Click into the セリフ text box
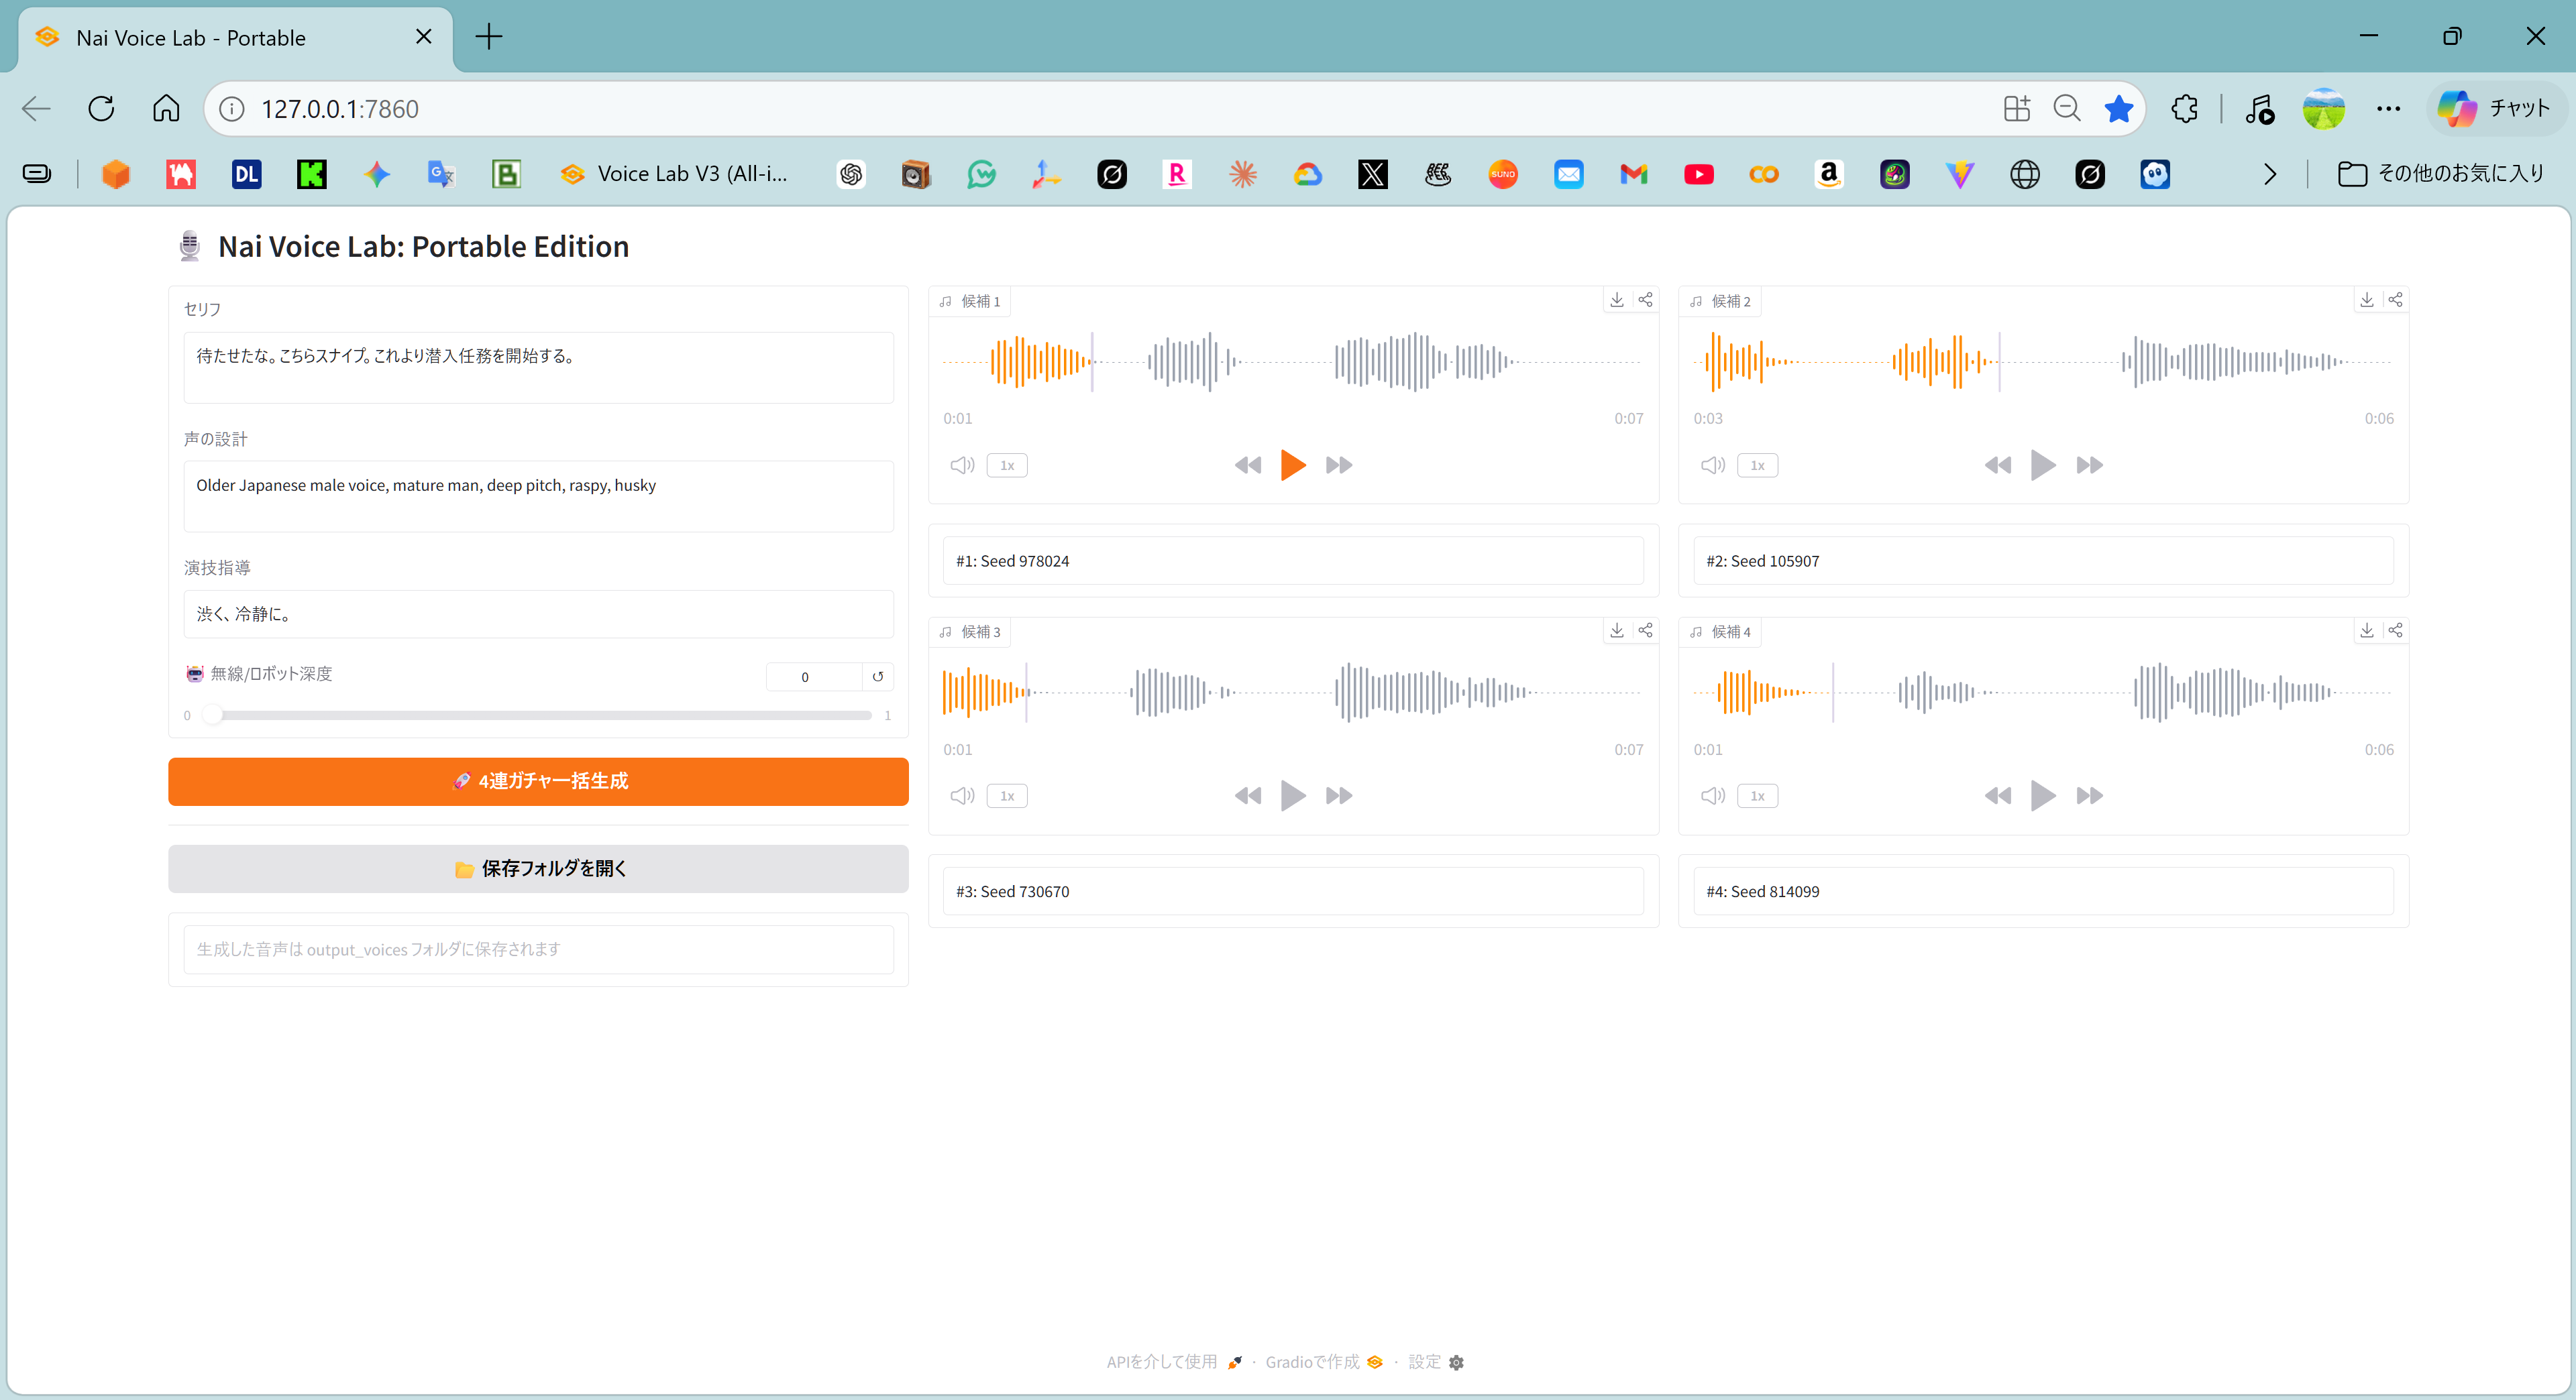 (x=538, y=367)
